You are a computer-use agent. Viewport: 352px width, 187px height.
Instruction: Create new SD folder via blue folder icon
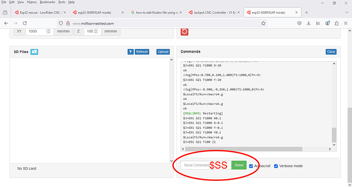34,52
